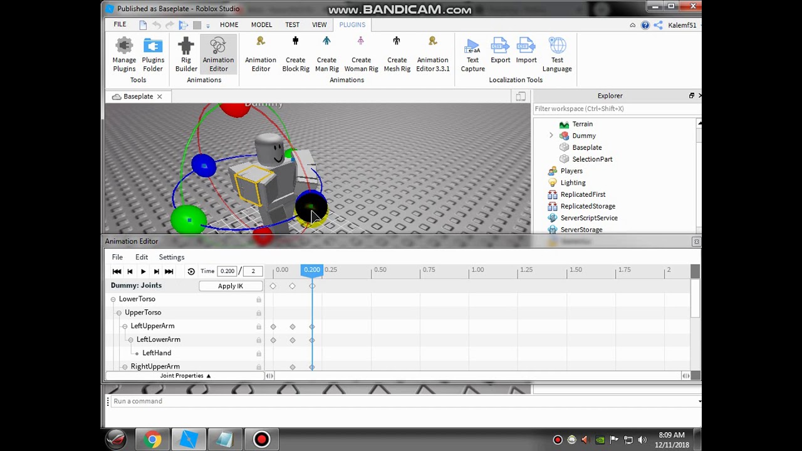Open Animation Editor File menu
Image resolution: width=802 pixels, height=451 pixels.
click(117, 257)
